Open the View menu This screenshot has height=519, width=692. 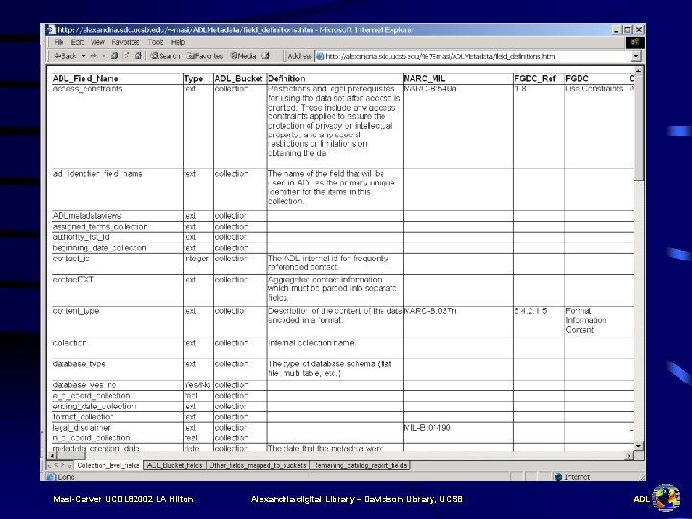click(x=98, y=42)
